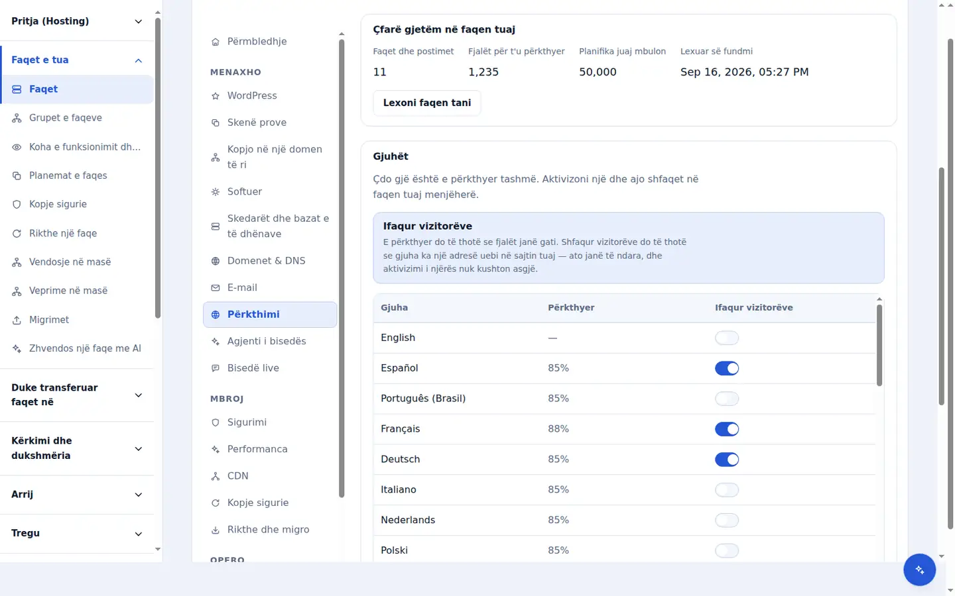Image resolution: width=955 pixels, height=596 pixels.
Task: Open Vendosje në masë link
Action: (77, 262)
